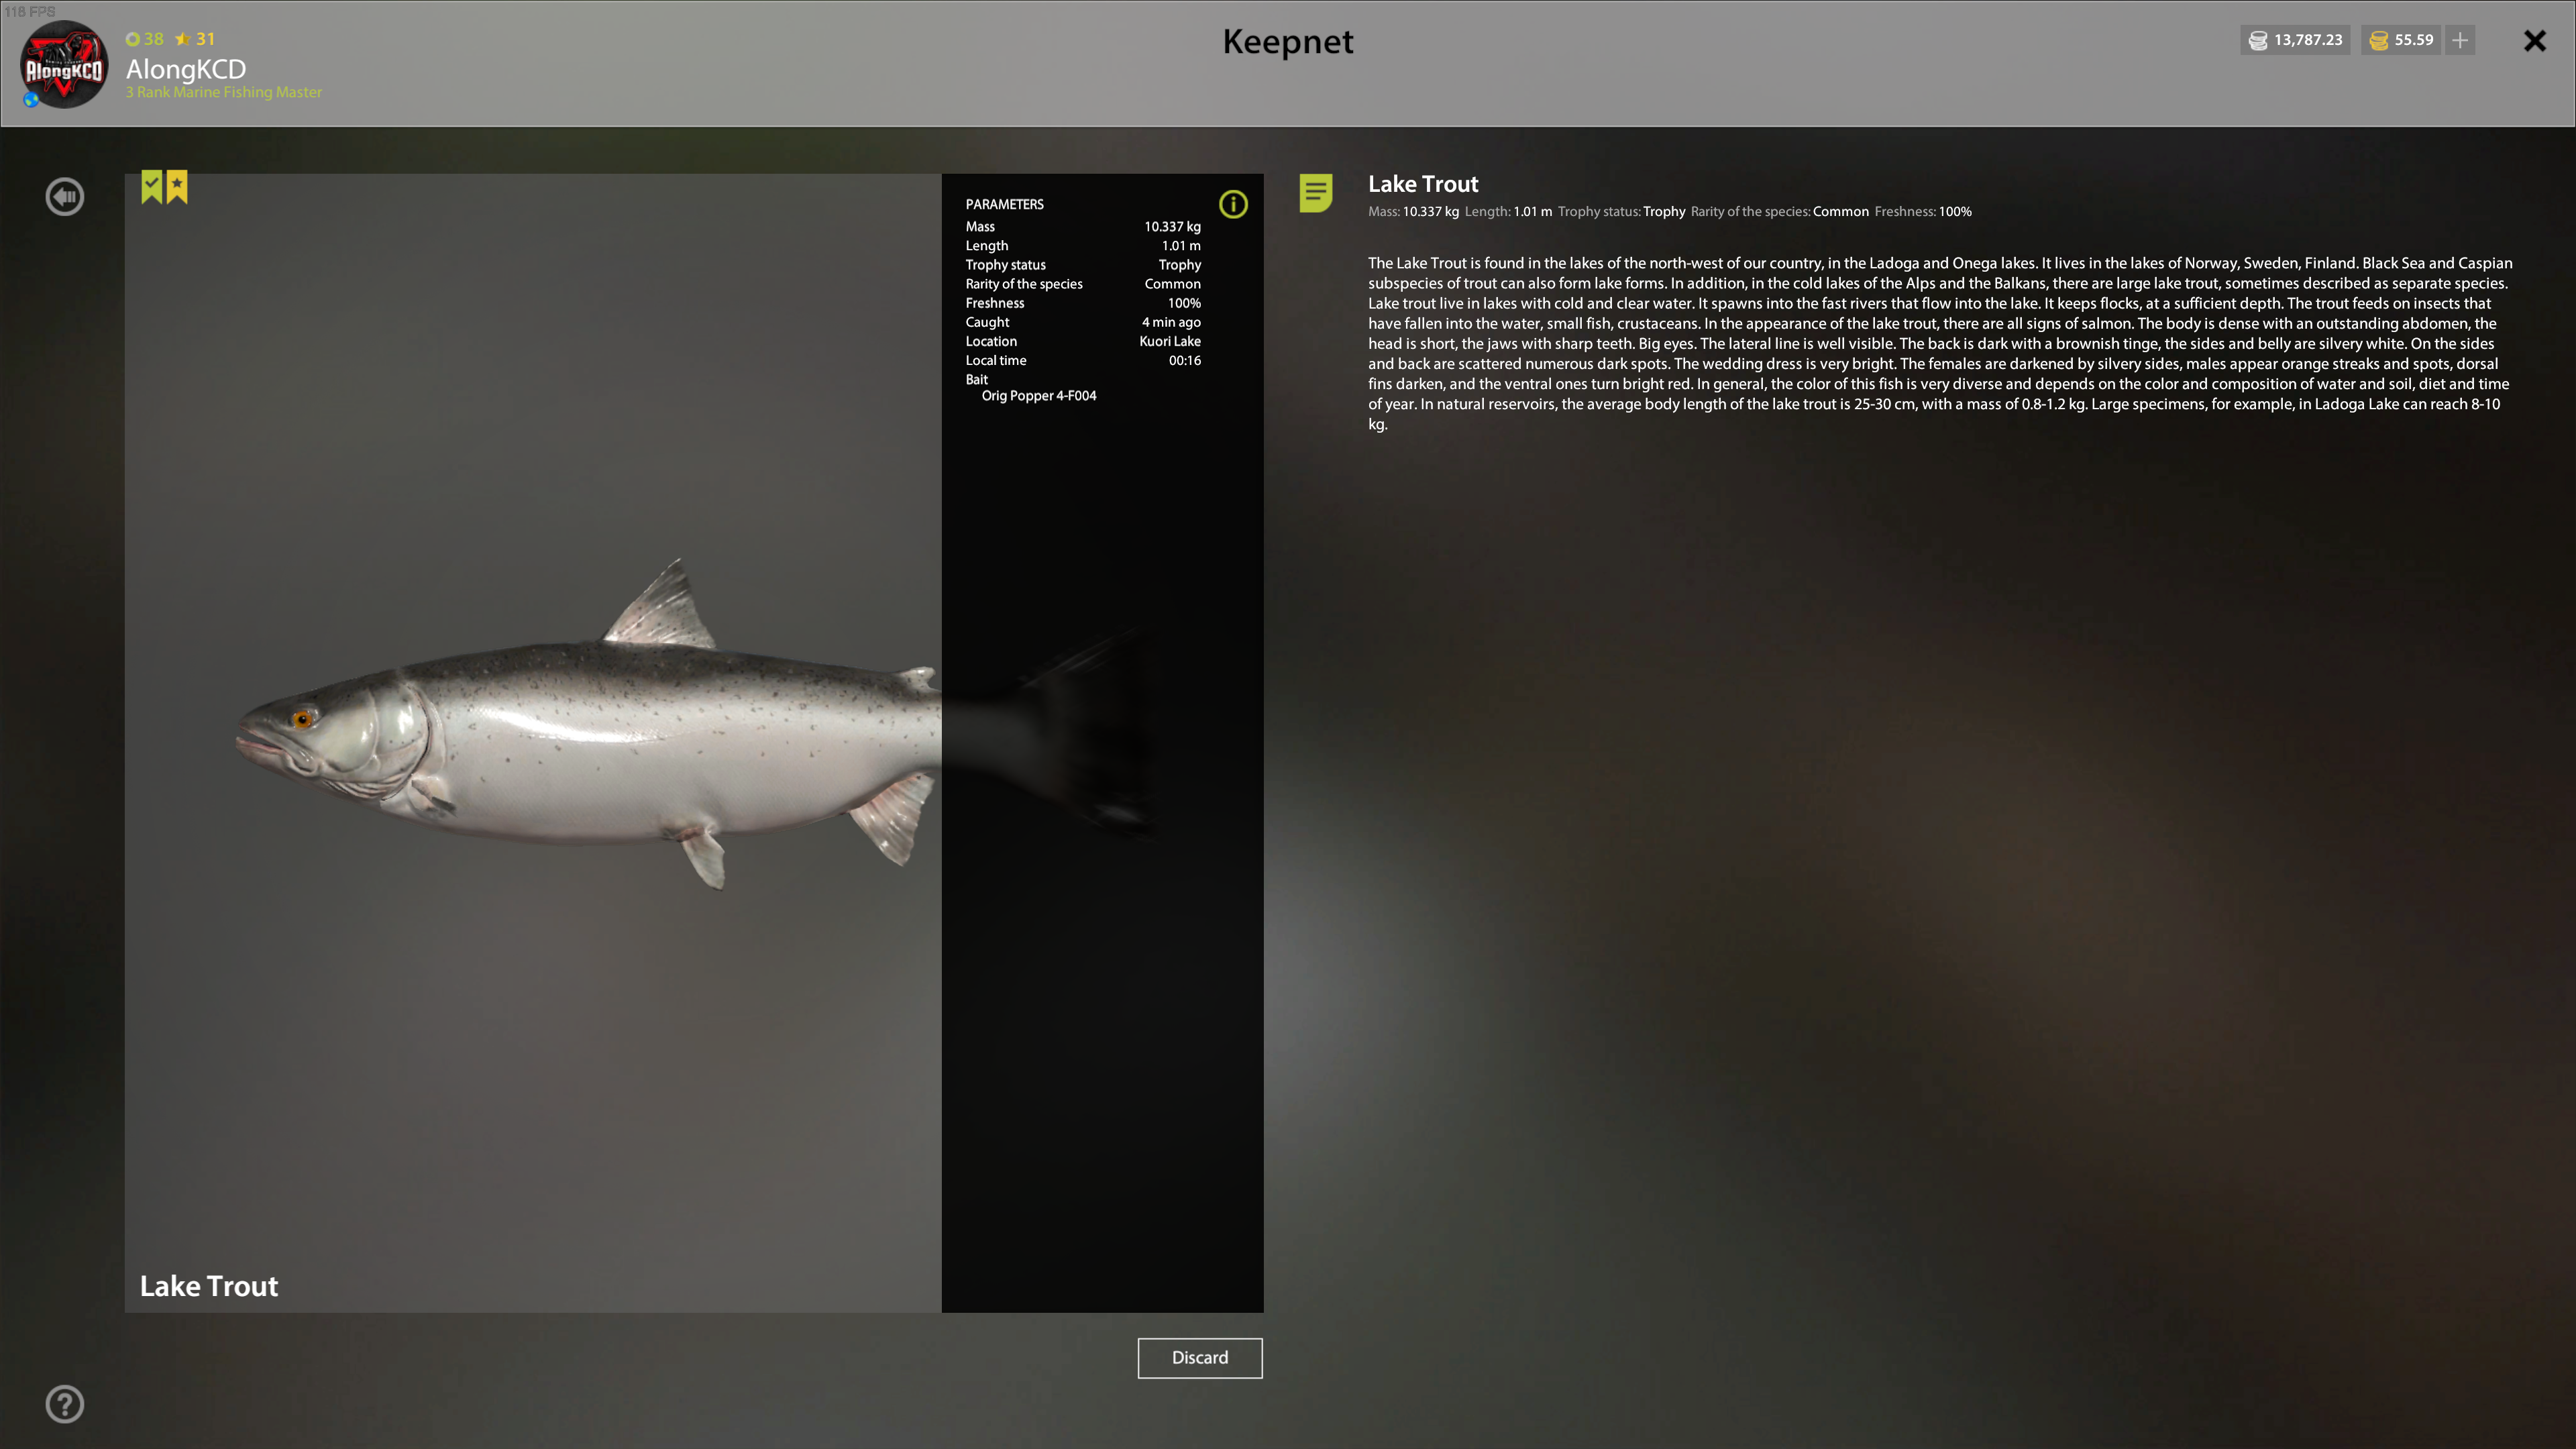Click the Rarity of the species value Common
This screenshot has width=2576, height=1449.
point(1172,284)
